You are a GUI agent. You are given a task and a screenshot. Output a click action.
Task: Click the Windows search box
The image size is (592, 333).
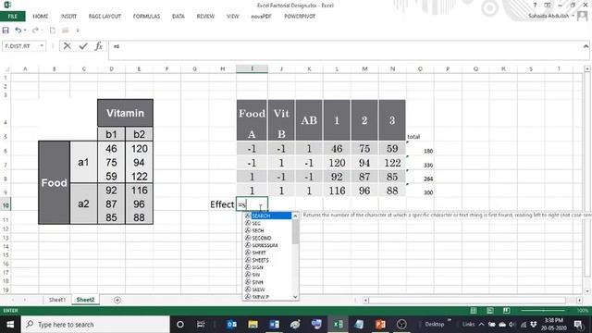pos(95,325)
